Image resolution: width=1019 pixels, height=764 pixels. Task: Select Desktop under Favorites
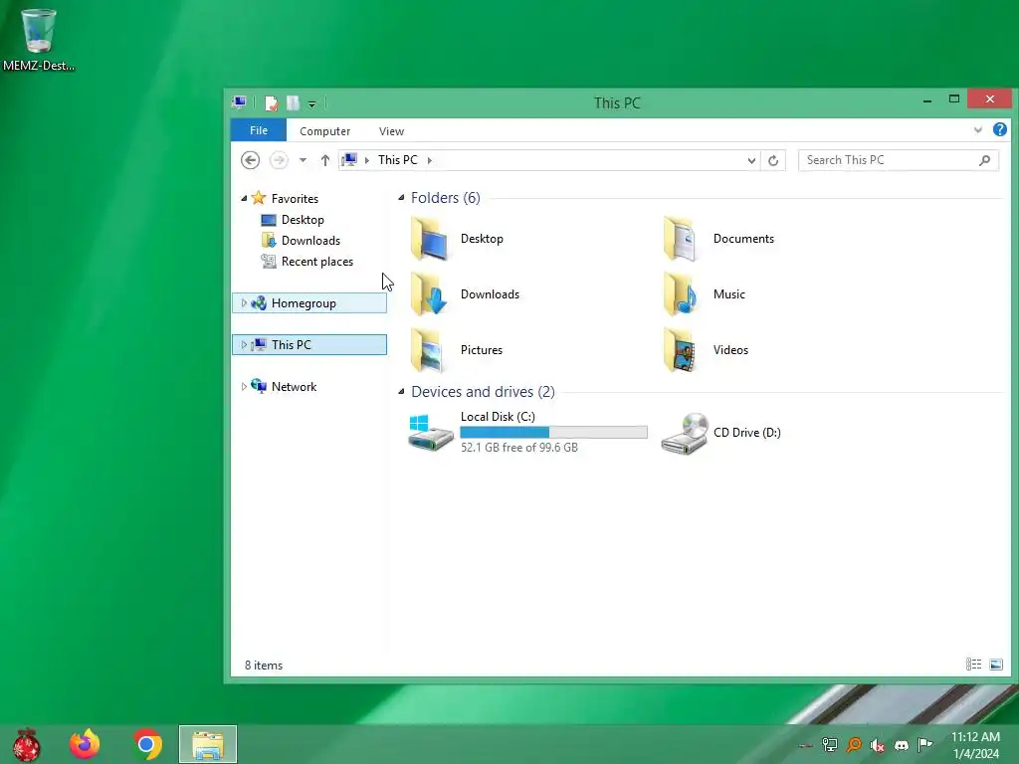(303, 220)
